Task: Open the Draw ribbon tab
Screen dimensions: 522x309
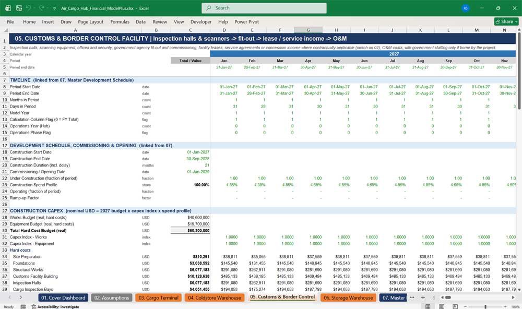Action: 66,21
